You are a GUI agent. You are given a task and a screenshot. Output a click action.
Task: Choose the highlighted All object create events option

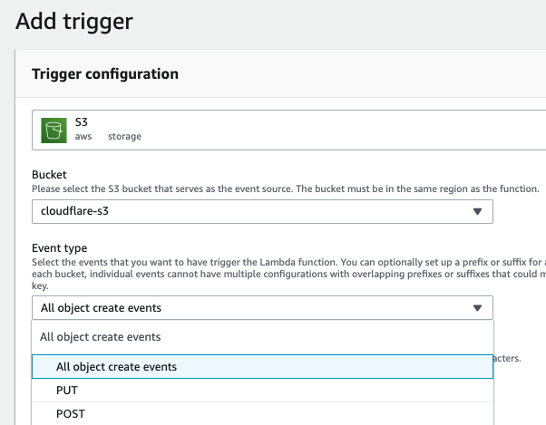pos(116,367)
